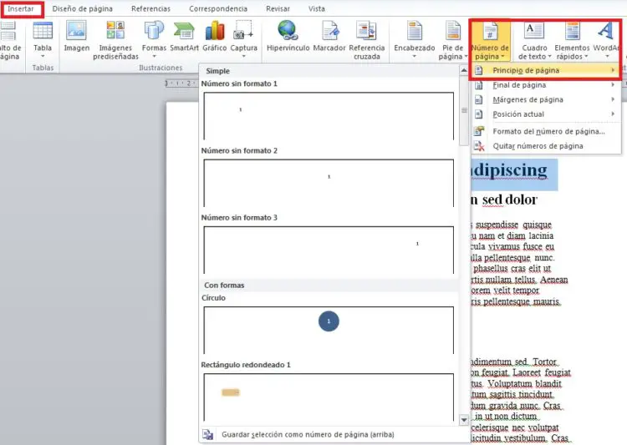Choose Número sin formato 3 preview
Viewport: 627px width, 445px height.
click(x=329, y=250)
